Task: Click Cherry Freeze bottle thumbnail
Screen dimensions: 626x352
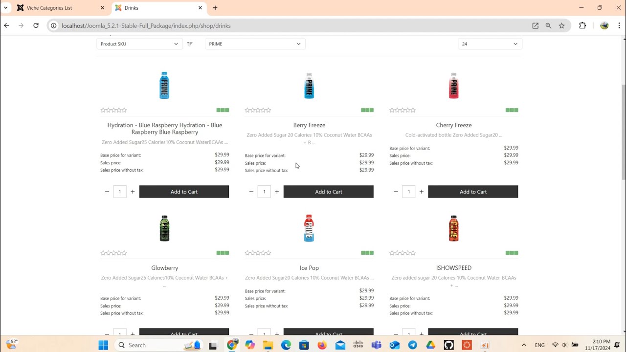Action: pos(454,86)
